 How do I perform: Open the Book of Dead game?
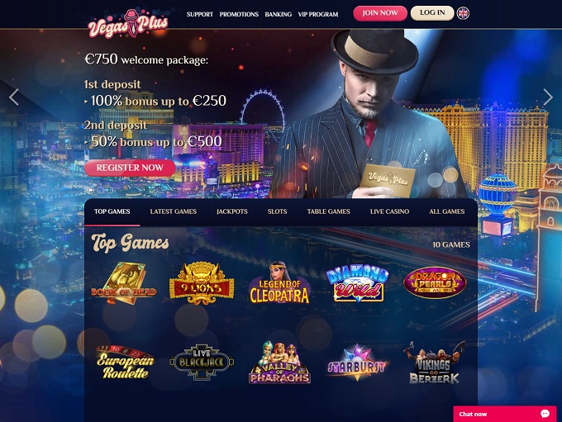click(124, 283)
